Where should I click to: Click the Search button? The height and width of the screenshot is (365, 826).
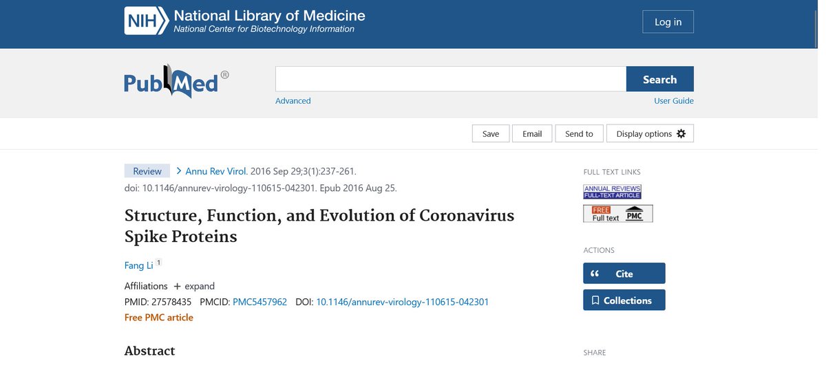point(659,79)
